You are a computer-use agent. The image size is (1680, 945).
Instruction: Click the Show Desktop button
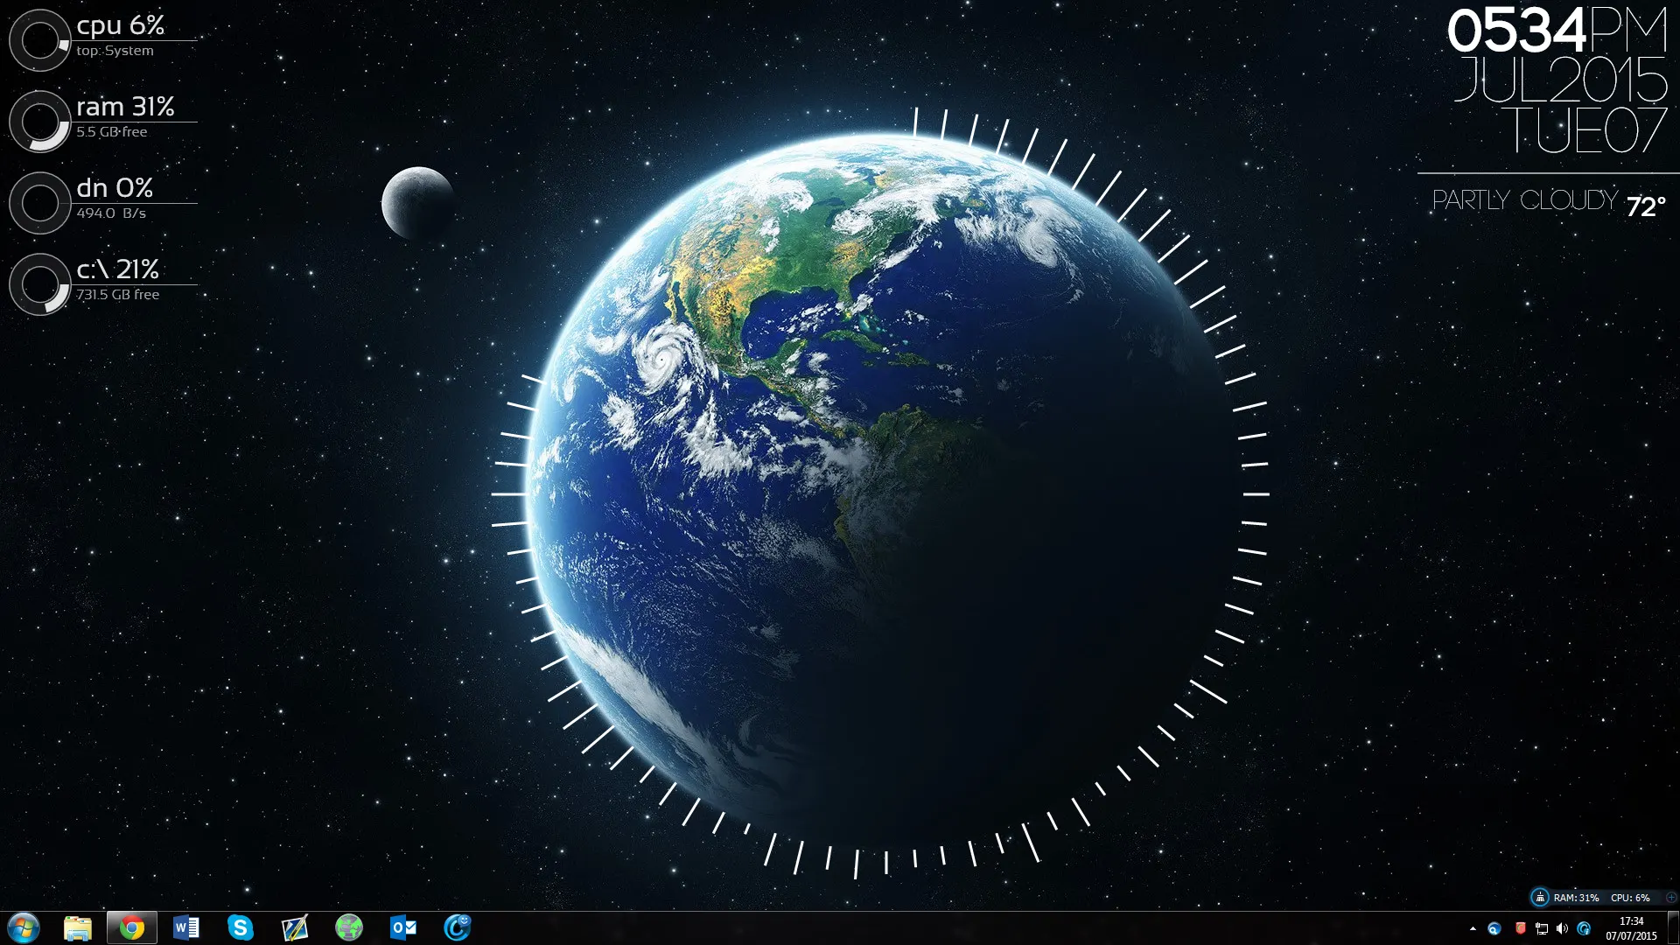click(x=1673, y=927)
